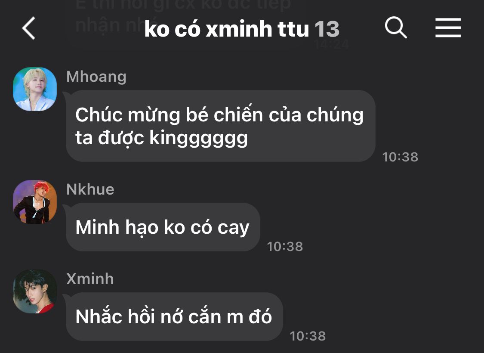Tap the sender name Nkhue
The width and height of the screenshot is (484, 353).
tap(90, 189)
